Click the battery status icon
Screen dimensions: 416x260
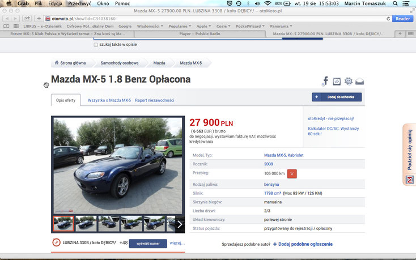(287, 3)
